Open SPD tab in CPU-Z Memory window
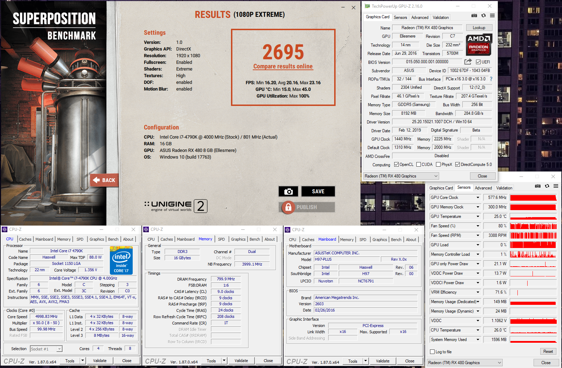The height and width of the screenshot is (368, 562). pos(221,239)
